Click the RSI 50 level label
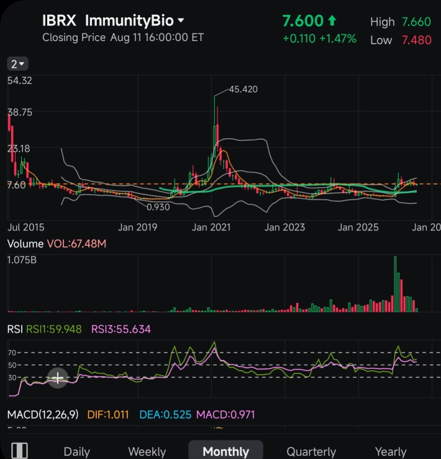441x459 pixels. [x=12, y=365]
